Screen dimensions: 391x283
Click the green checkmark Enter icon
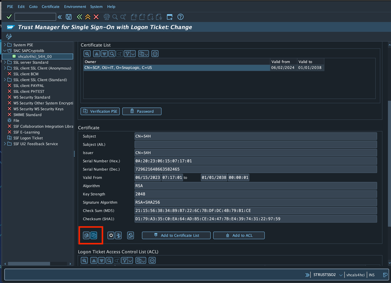pyautogui.click(x=9, y=17)
